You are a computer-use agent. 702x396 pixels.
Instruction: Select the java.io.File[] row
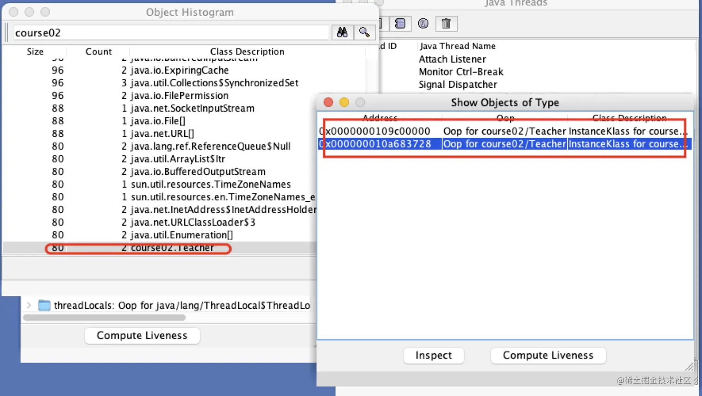tap(160, 121)
